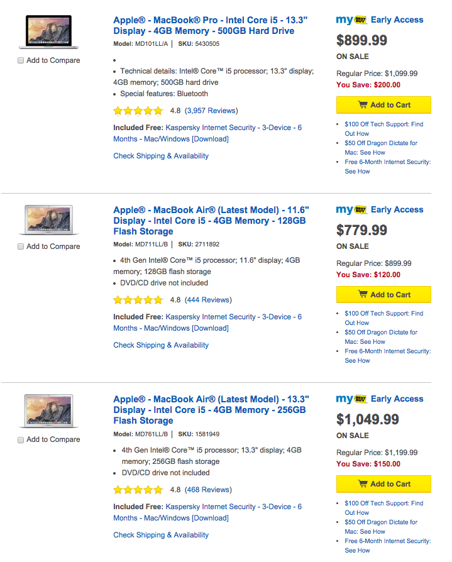Check Add to Compare for the MacBook Pro
The image size is (452, 562).
(x=21, y=60)
